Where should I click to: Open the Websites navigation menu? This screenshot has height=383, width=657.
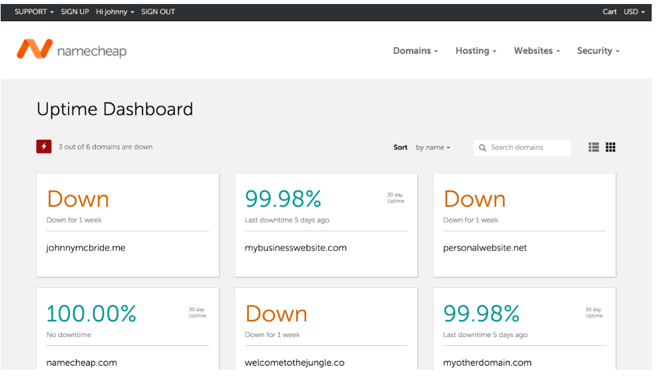[x=537, y=51]
